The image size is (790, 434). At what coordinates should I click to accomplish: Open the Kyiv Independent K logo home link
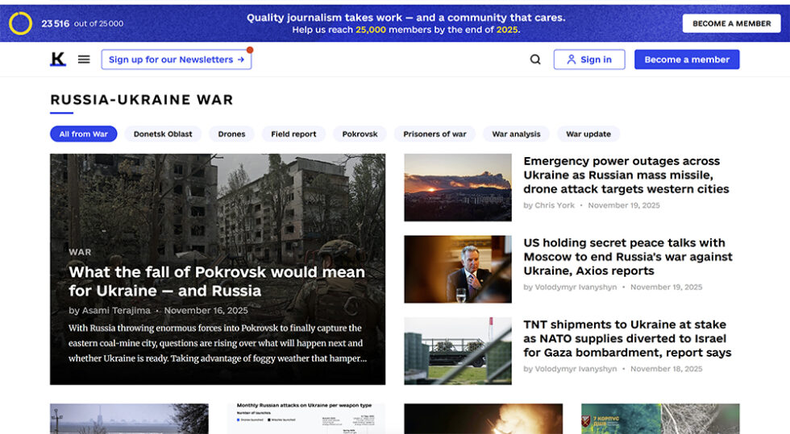(58, 60)
